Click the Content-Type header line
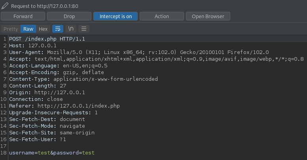Screen dimensions: 307x160 click(x=83, y=79)
